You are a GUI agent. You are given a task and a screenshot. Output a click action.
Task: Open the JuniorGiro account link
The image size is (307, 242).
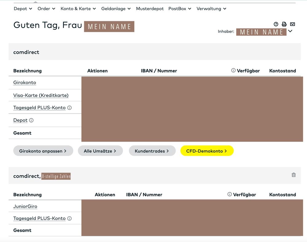(x=25, y=206)
